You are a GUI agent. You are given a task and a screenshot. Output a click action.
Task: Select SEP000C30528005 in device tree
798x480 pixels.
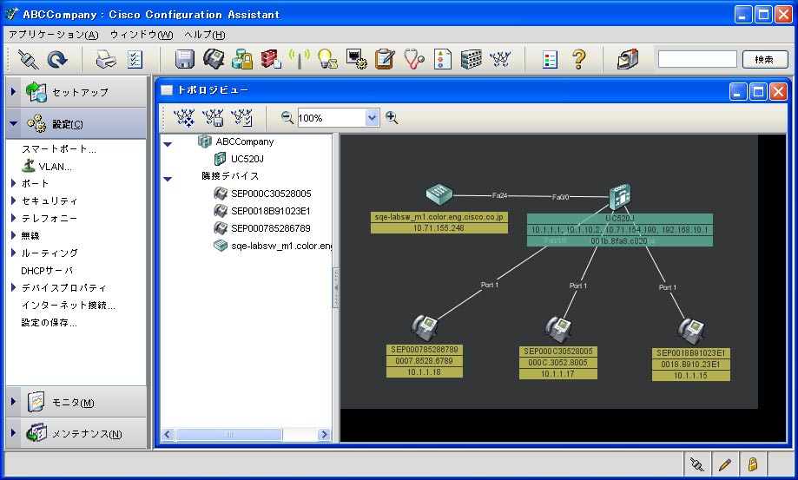(x=271, y=194)
